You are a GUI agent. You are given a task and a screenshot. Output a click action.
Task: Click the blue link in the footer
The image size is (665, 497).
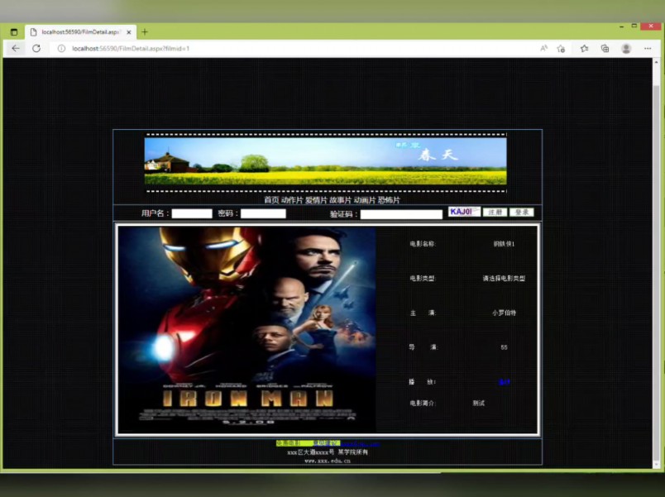point(361,443)
